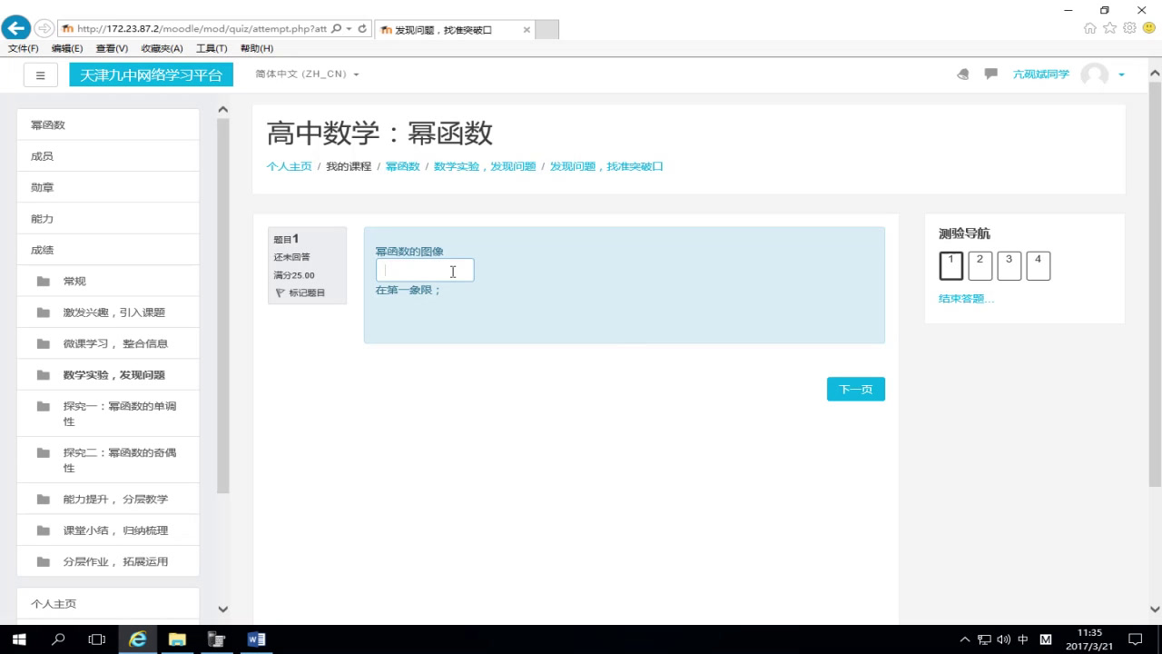The image size is (1162, 654).
Task: Open the 课堂小结，归纳梳理 section
Action: pyautogui.click(x=108, y=530)
